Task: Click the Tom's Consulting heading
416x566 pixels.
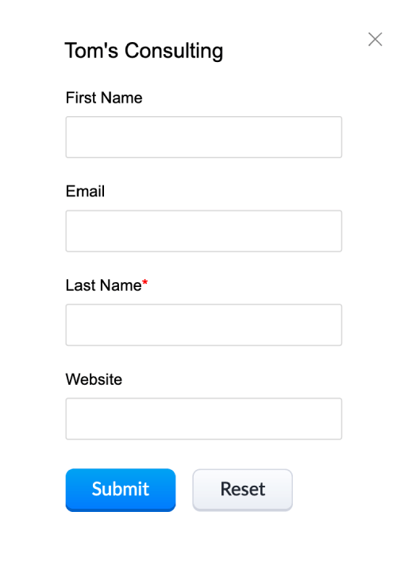Action: pos(144,51)
